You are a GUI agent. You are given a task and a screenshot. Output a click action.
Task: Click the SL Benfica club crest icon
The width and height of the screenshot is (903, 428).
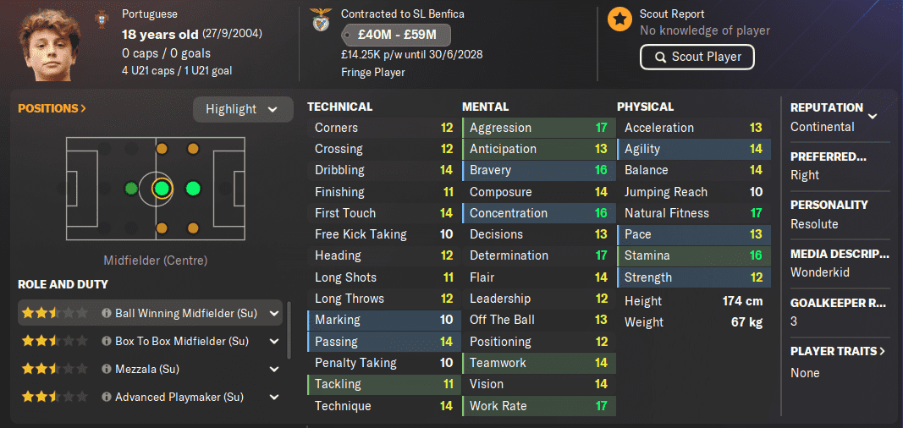(320, 19)
